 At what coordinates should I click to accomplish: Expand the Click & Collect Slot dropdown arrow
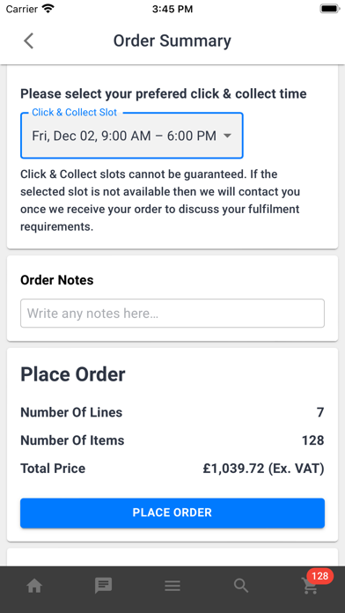[227, 136]
